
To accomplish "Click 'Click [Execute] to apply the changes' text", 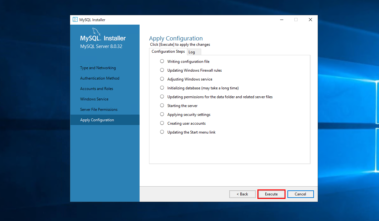I will (180, 45).
